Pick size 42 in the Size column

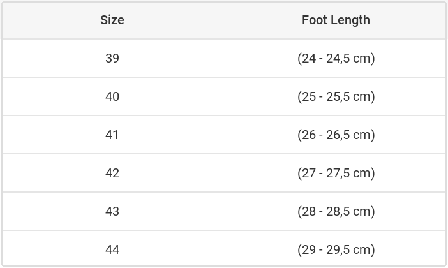point(112,173)
